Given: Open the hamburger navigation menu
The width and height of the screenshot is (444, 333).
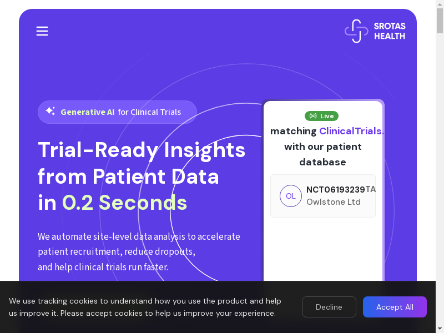Looking at the screenshot, I should [42, 31].
